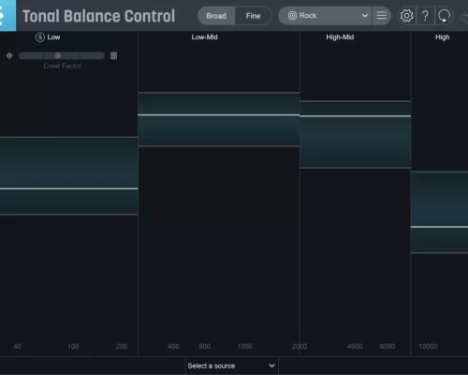Click the High band target range area
Image resolution: width=468 pixels, height=375 pixels.
(x=440, y=212)
